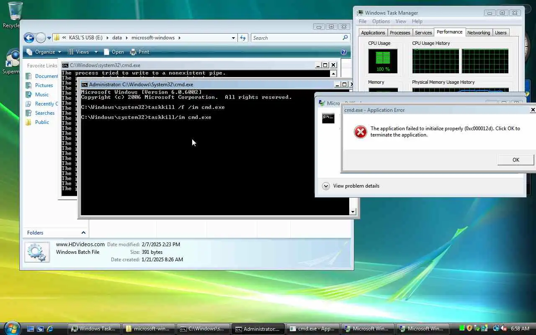Click green Task Manager CPU tray icon
The image size is (536, 335).
coord(462,328)
